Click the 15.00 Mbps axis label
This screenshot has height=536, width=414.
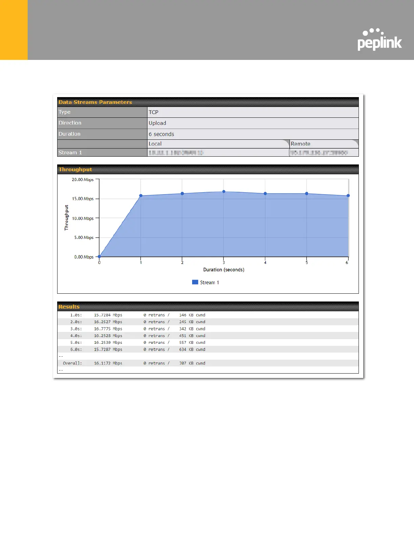pos(83,199)
